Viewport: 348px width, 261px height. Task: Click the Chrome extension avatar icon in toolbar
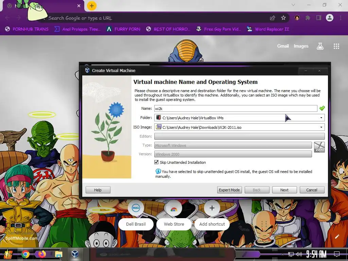click(297, 18)
